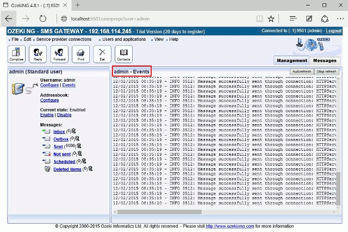Click the Sent envelope icon
Image resolution: width=348 pixels, height=232 pixels.
click(46, 146)
